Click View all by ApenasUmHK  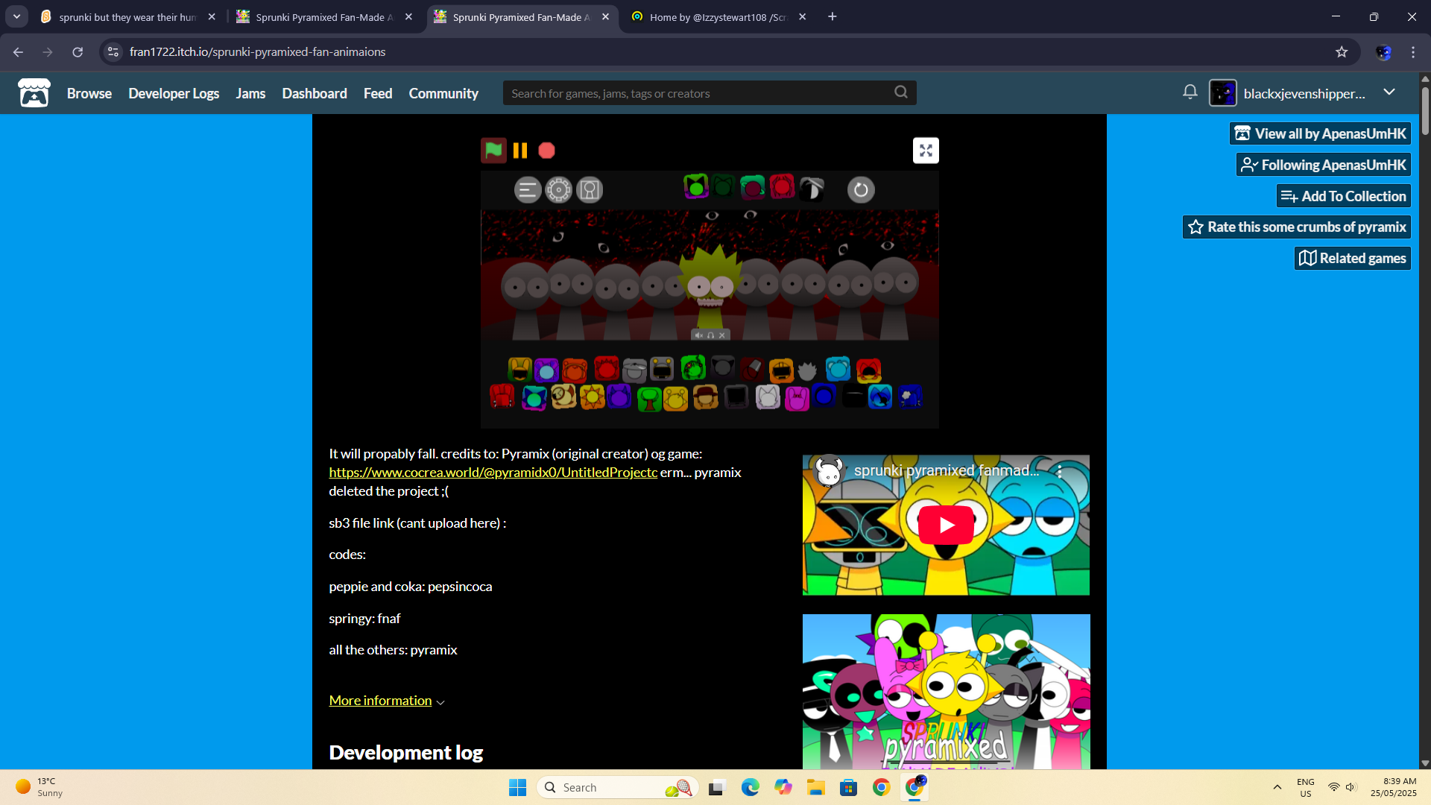[1320, 133]
